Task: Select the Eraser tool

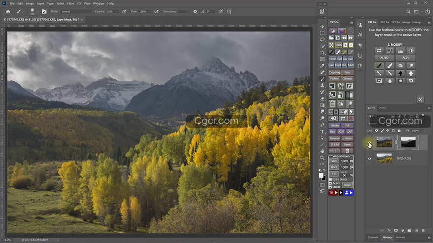Action: click(322, 99)
